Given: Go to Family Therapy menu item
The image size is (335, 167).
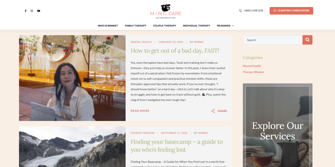Looking at the screenshot, I should [x=135, y=26].
